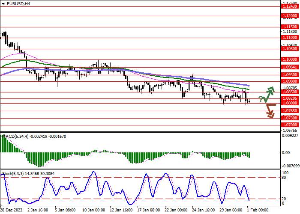Select the 1.08205 red price label

pos(290,98)
